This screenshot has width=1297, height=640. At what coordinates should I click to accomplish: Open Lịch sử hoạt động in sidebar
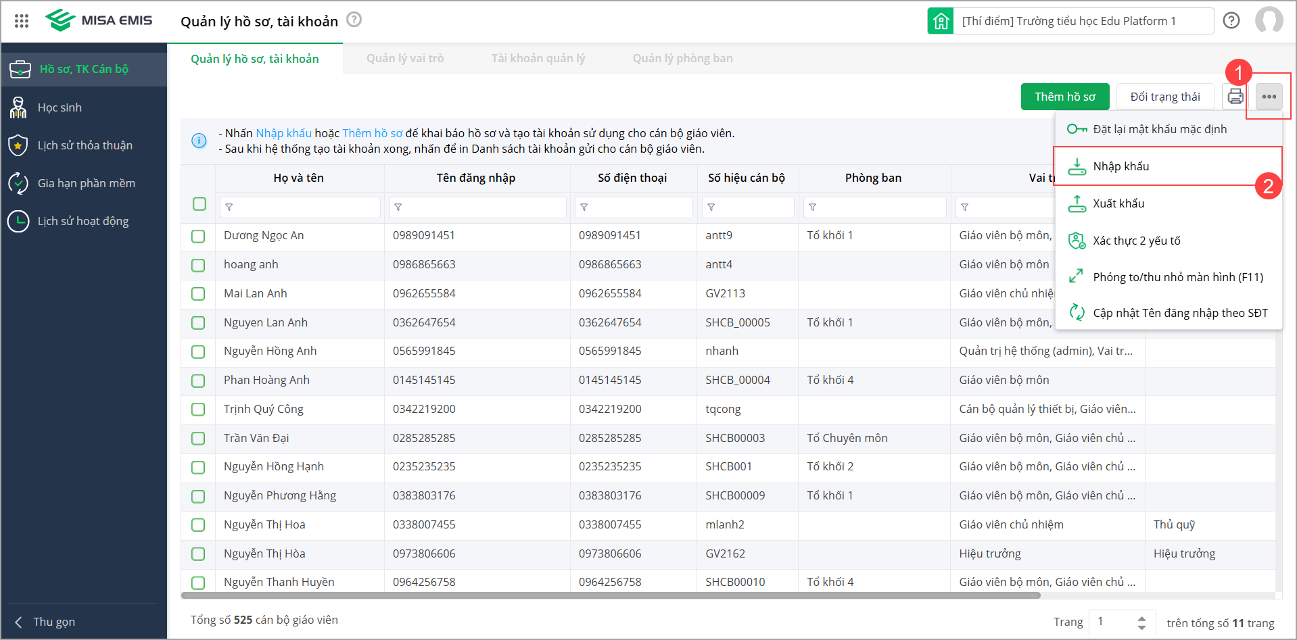pyautogui.click(x=82, y=221)
